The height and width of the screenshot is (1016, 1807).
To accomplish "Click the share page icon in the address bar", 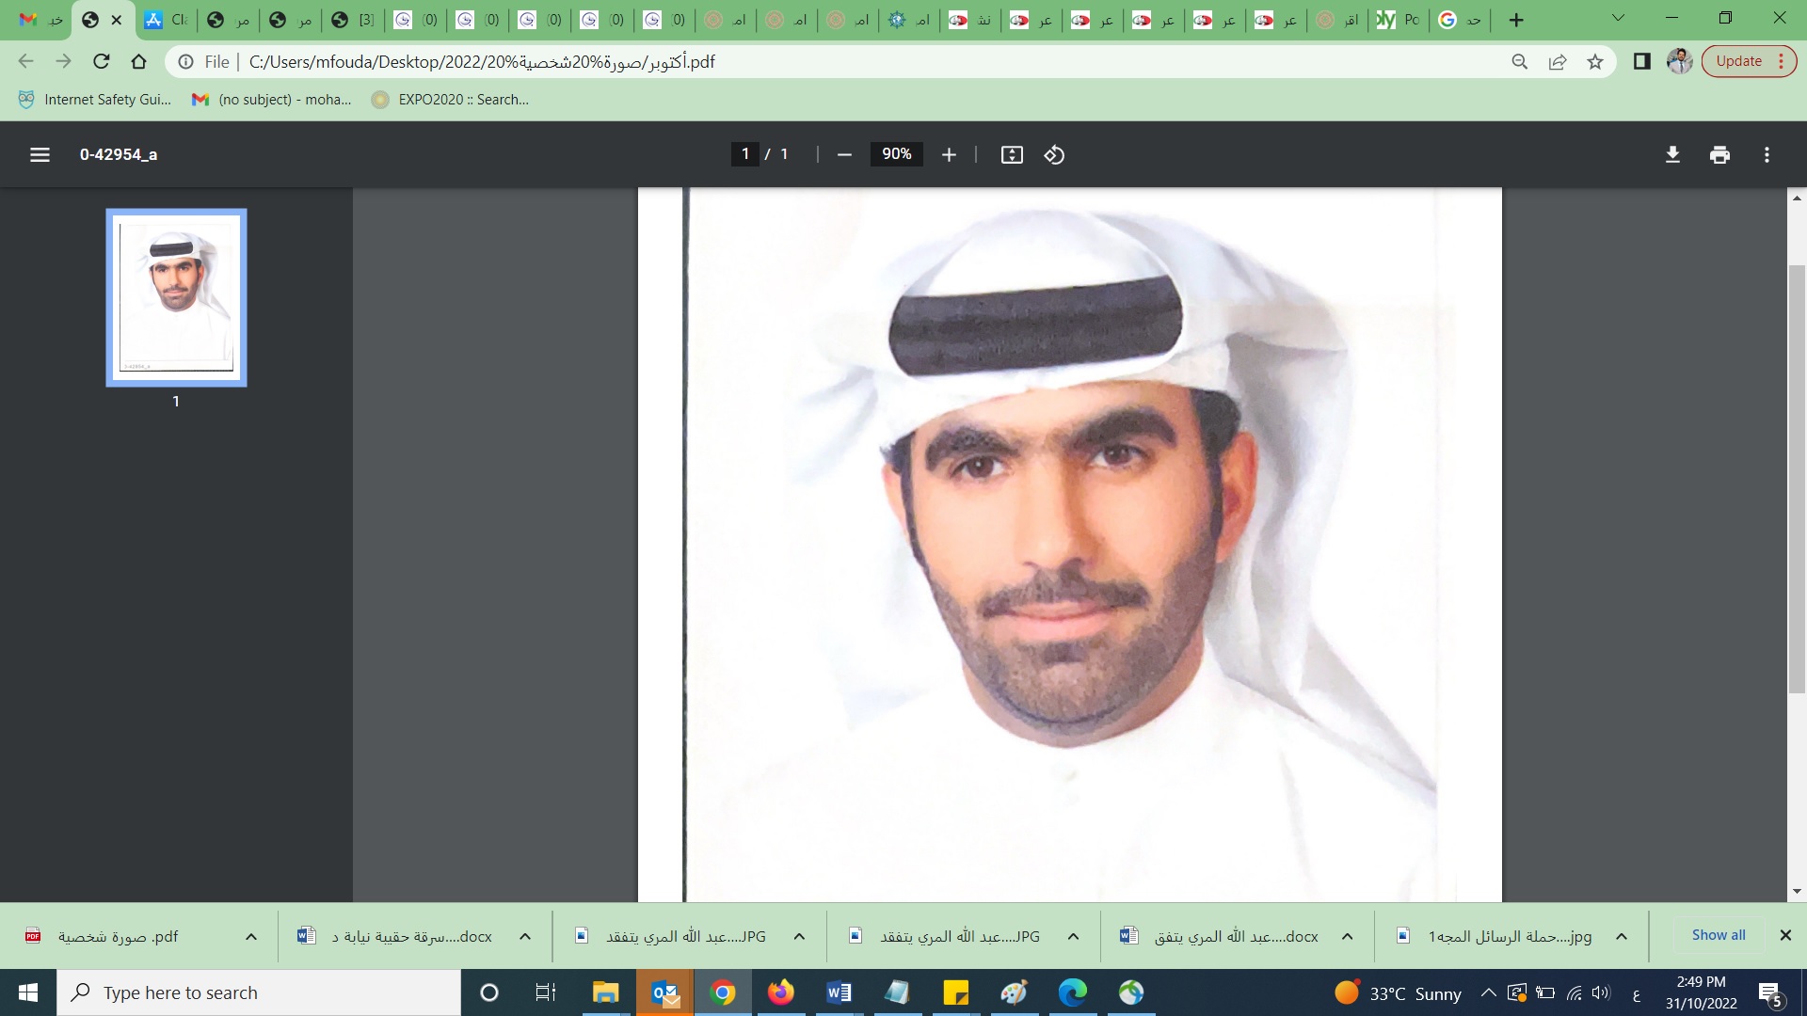I will click(1558, 62).
